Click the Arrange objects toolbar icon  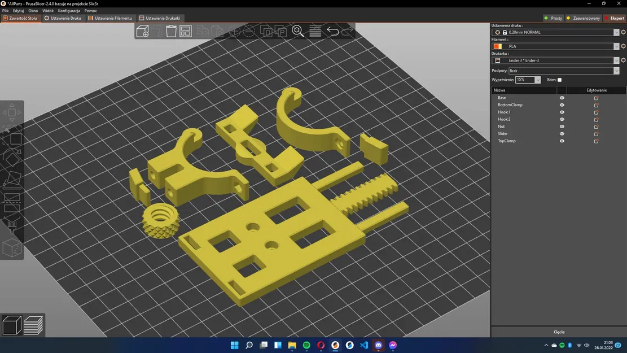(186, 31)
